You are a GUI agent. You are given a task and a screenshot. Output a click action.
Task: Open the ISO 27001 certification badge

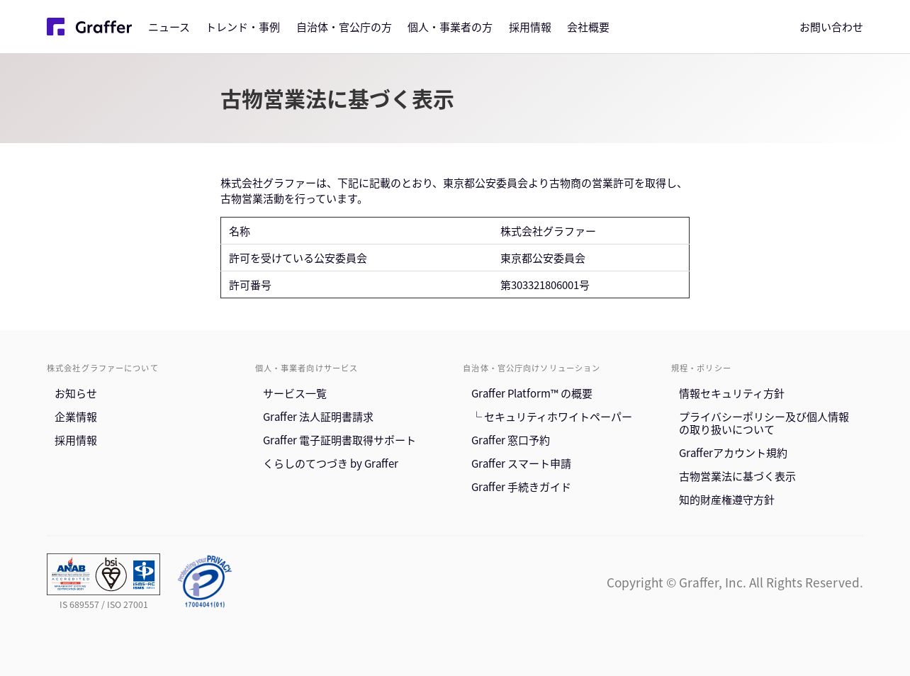103,574
